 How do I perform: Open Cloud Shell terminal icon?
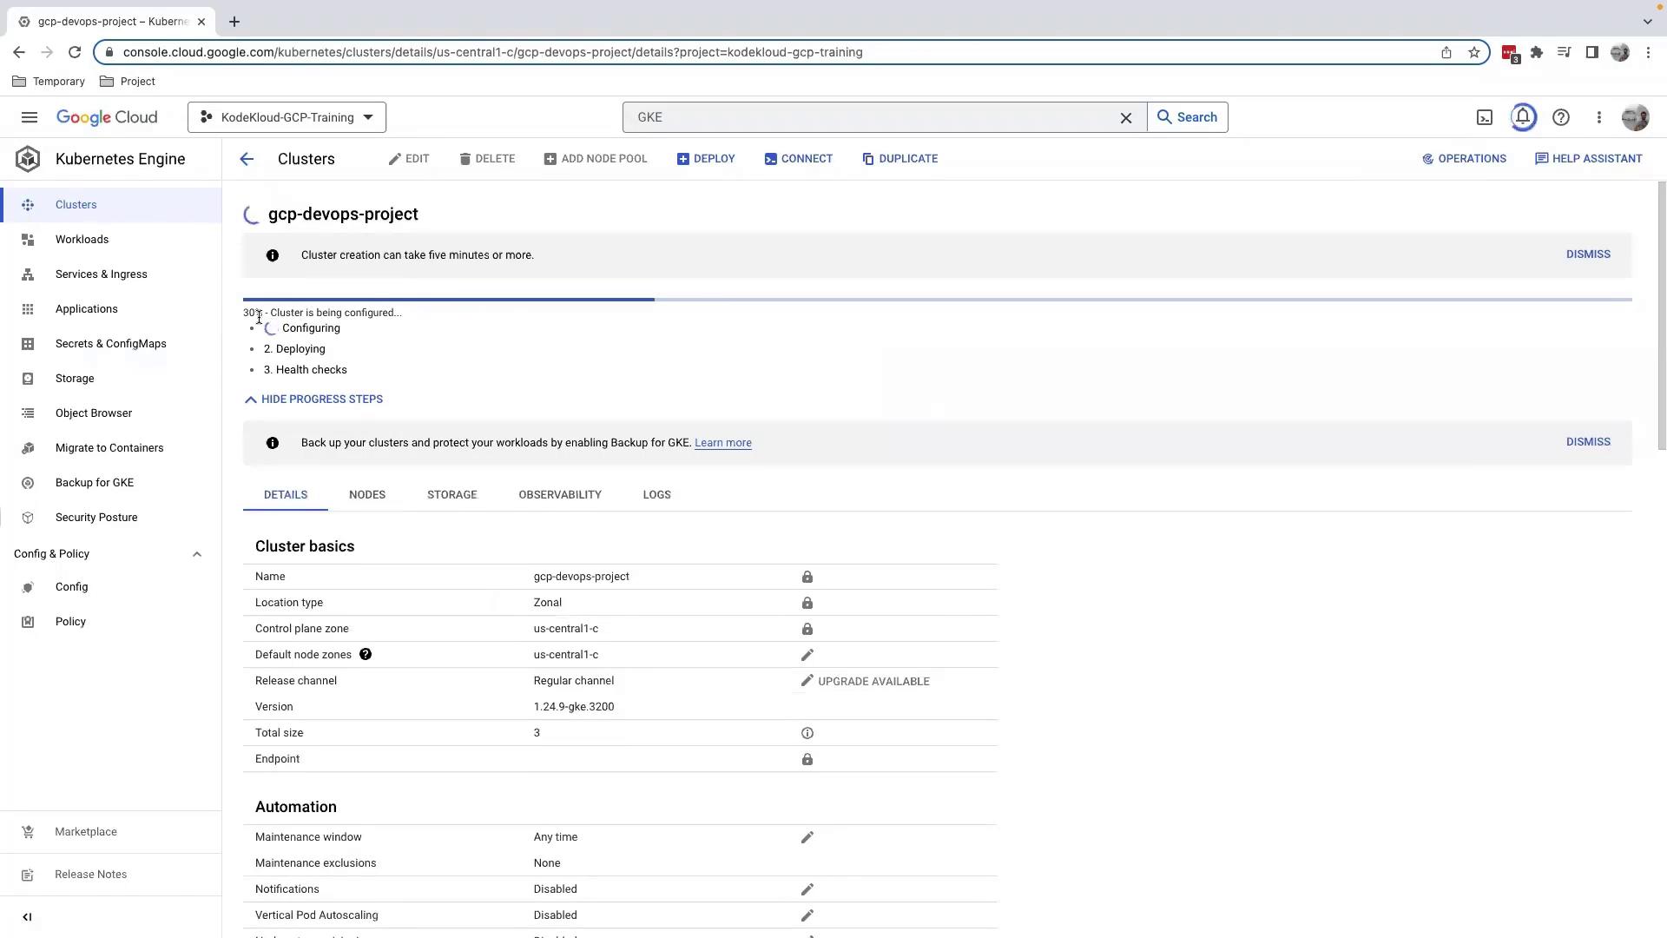1485,117
